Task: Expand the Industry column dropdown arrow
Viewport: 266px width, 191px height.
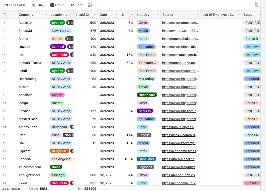Action: click(x=157, y=15)
